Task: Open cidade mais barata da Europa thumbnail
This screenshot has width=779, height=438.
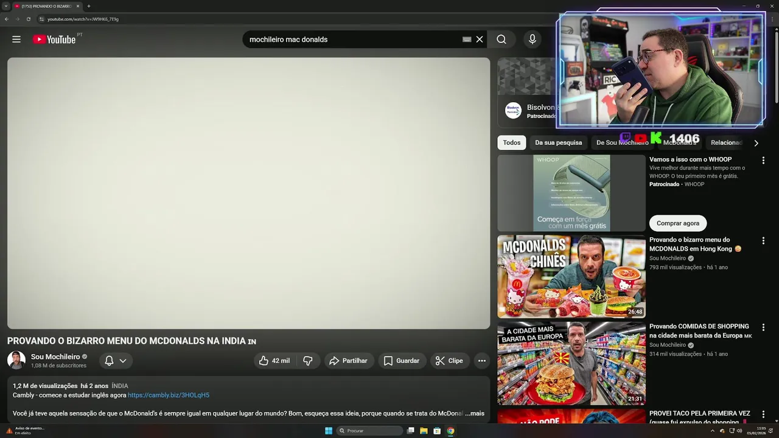Action: point(571,363)
